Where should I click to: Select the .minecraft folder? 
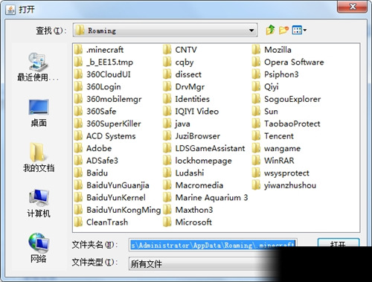99,50
